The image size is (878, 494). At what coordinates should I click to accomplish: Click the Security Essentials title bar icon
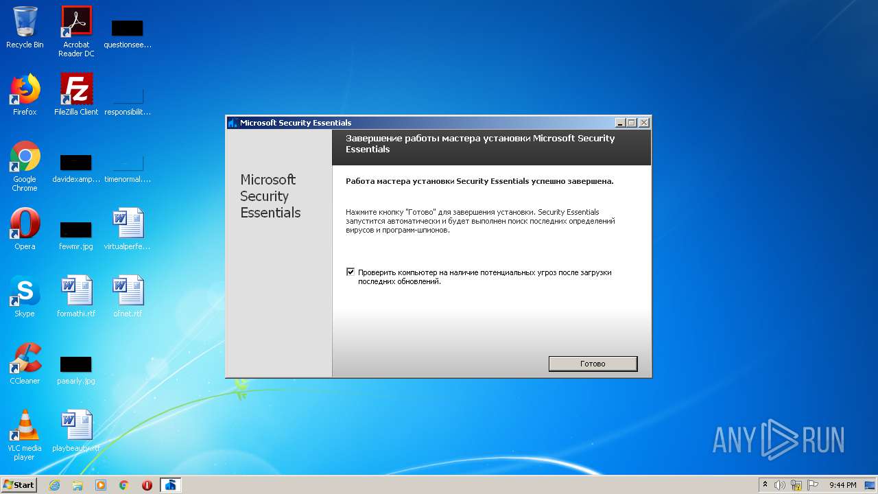click(233, 123)
